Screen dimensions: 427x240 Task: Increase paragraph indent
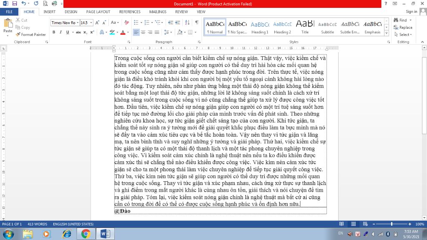pos(178,22)
